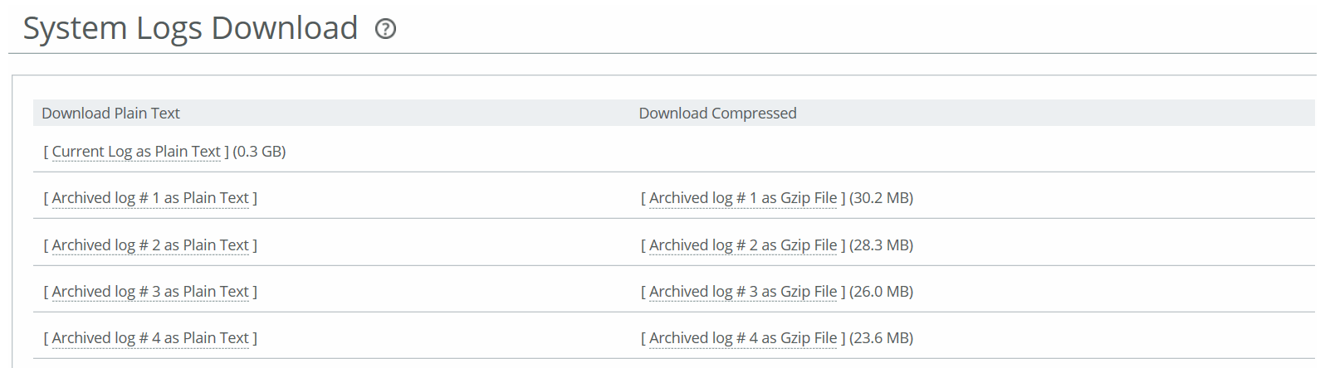Download Archived log # 1 as Gzip File
The height and width of the screenshot is (368, 1325).
click(743, 198)
